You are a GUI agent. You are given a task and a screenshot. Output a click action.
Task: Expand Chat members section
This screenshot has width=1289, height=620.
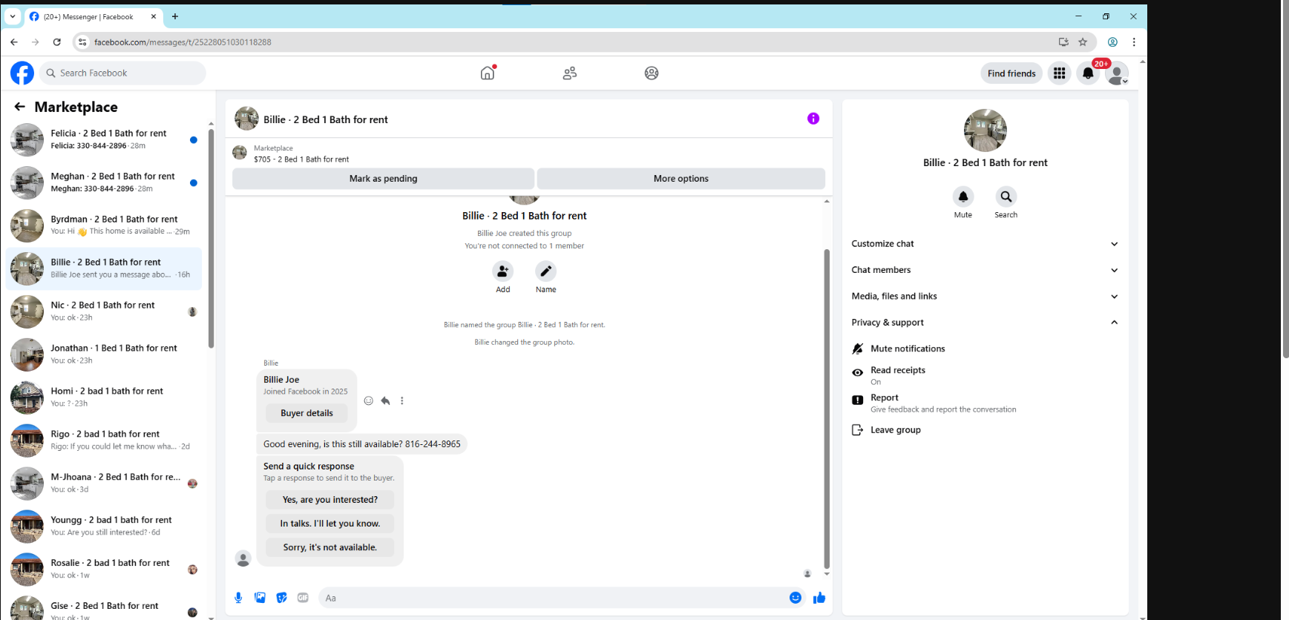pos(985,270)
